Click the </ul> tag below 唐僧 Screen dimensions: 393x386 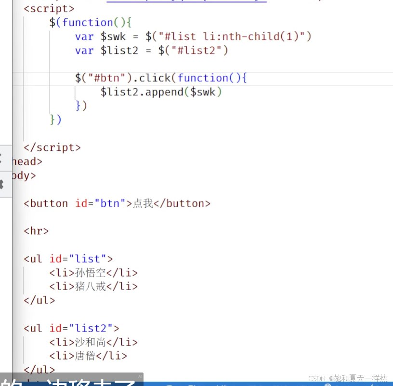tap(39, 370)
